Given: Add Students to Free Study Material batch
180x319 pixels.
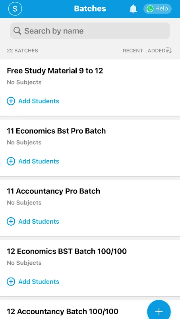Looking at the screenshot, I should (x=33, y=101).
